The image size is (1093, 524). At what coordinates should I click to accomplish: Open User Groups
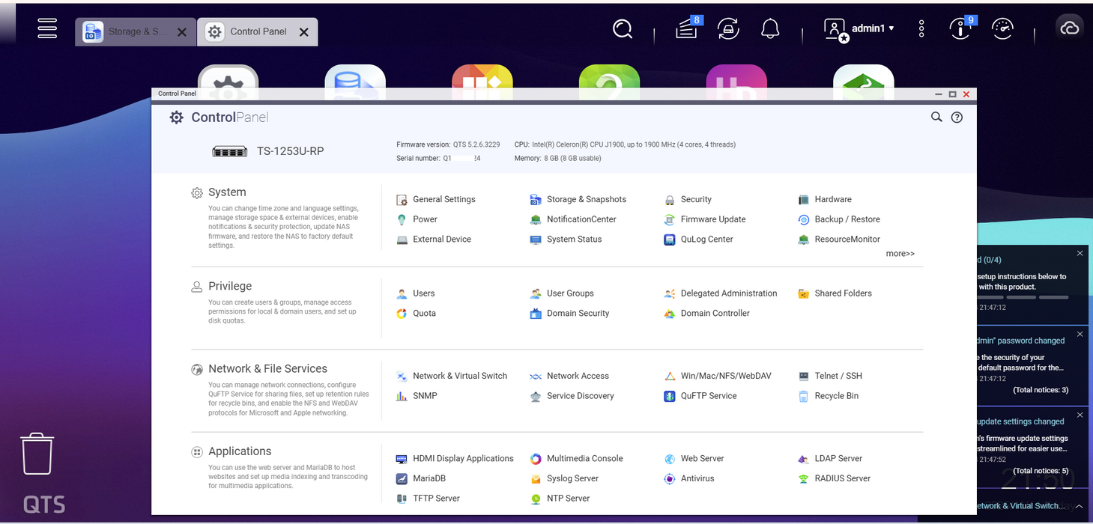(562, 293)
